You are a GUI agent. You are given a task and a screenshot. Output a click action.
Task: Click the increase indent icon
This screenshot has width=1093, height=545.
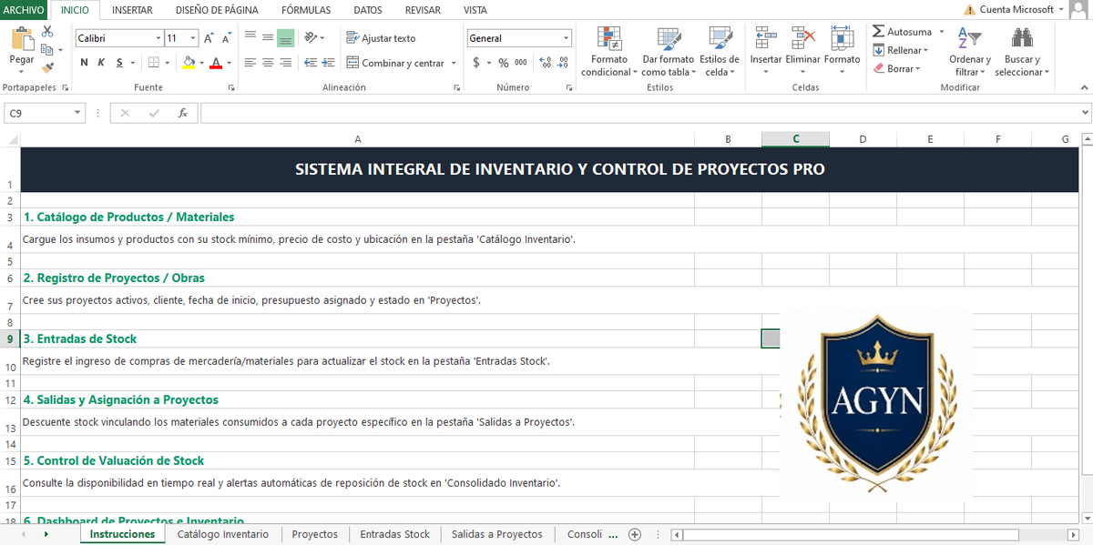(329, 63)
